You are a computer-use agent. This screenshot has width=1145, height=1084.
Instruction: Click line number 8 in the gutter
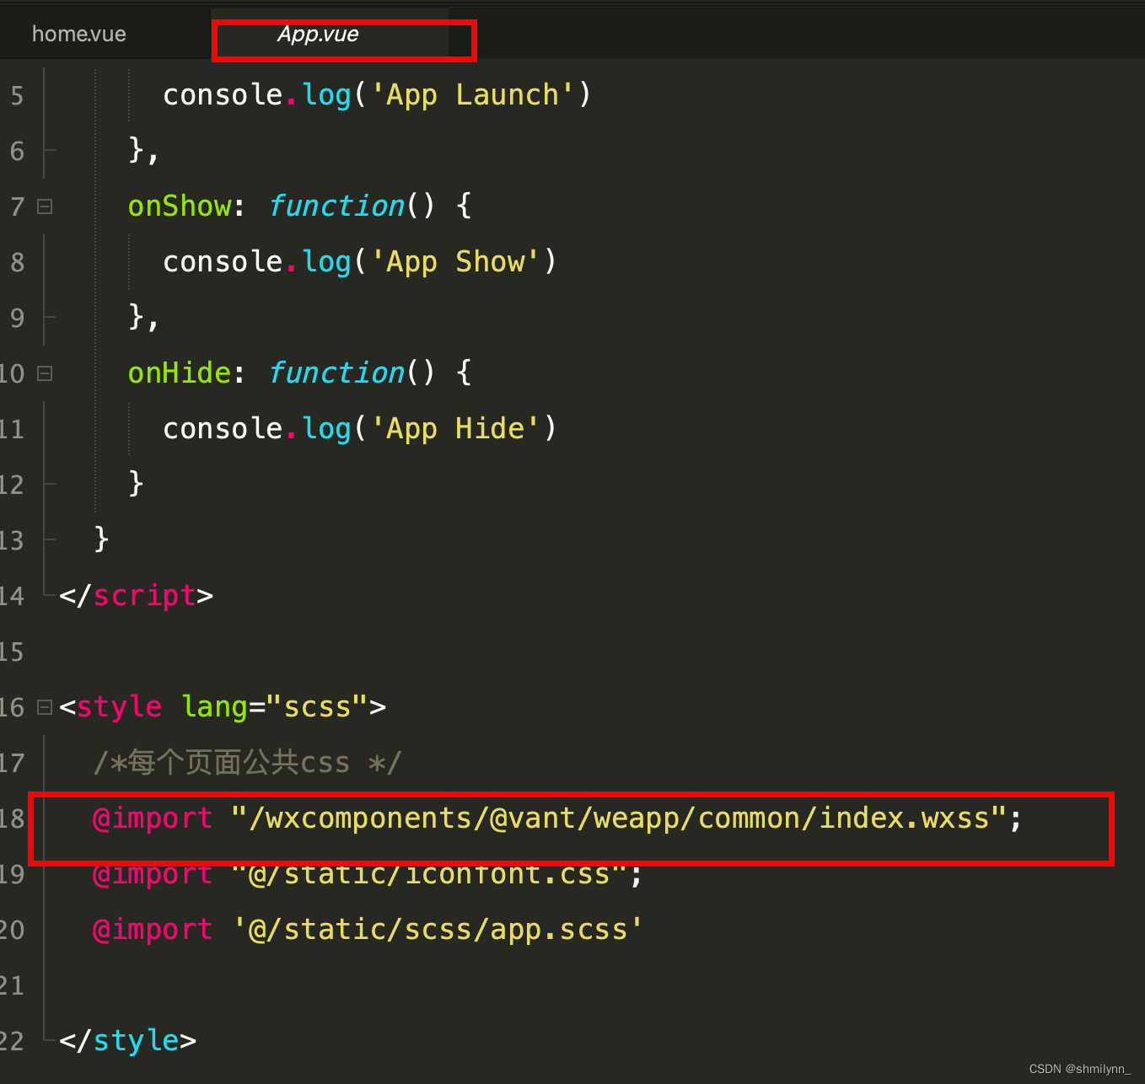pos(17,262)
